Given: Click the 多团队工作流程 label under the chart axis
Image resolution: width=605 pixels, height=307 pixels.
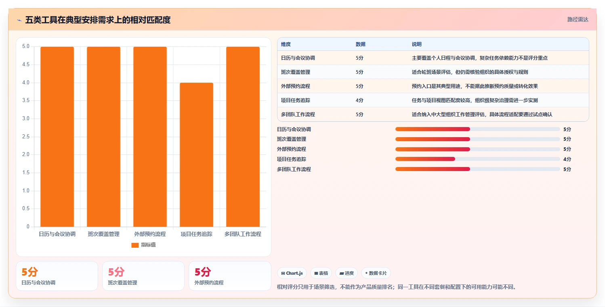Looking at the screenshot, I should [243, 234].
